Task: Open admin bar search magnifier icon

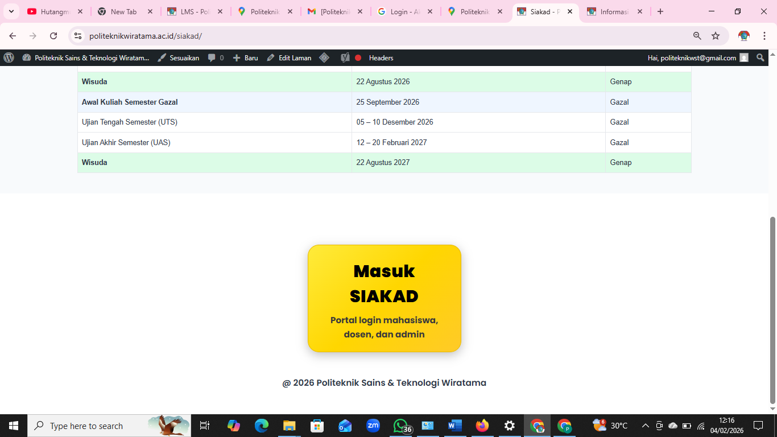Action: 761,57
